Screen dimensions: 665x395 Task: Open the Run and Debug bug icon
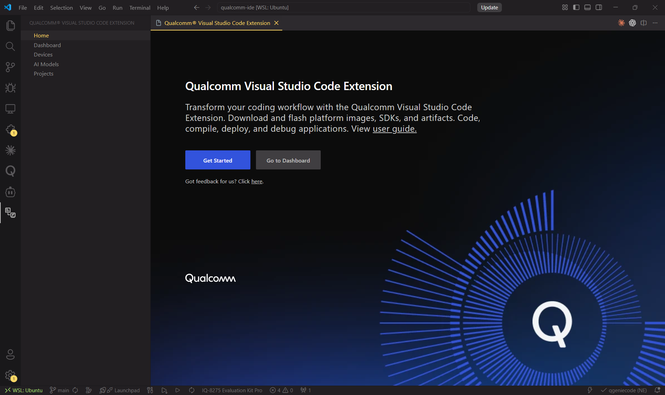(10, 88)
